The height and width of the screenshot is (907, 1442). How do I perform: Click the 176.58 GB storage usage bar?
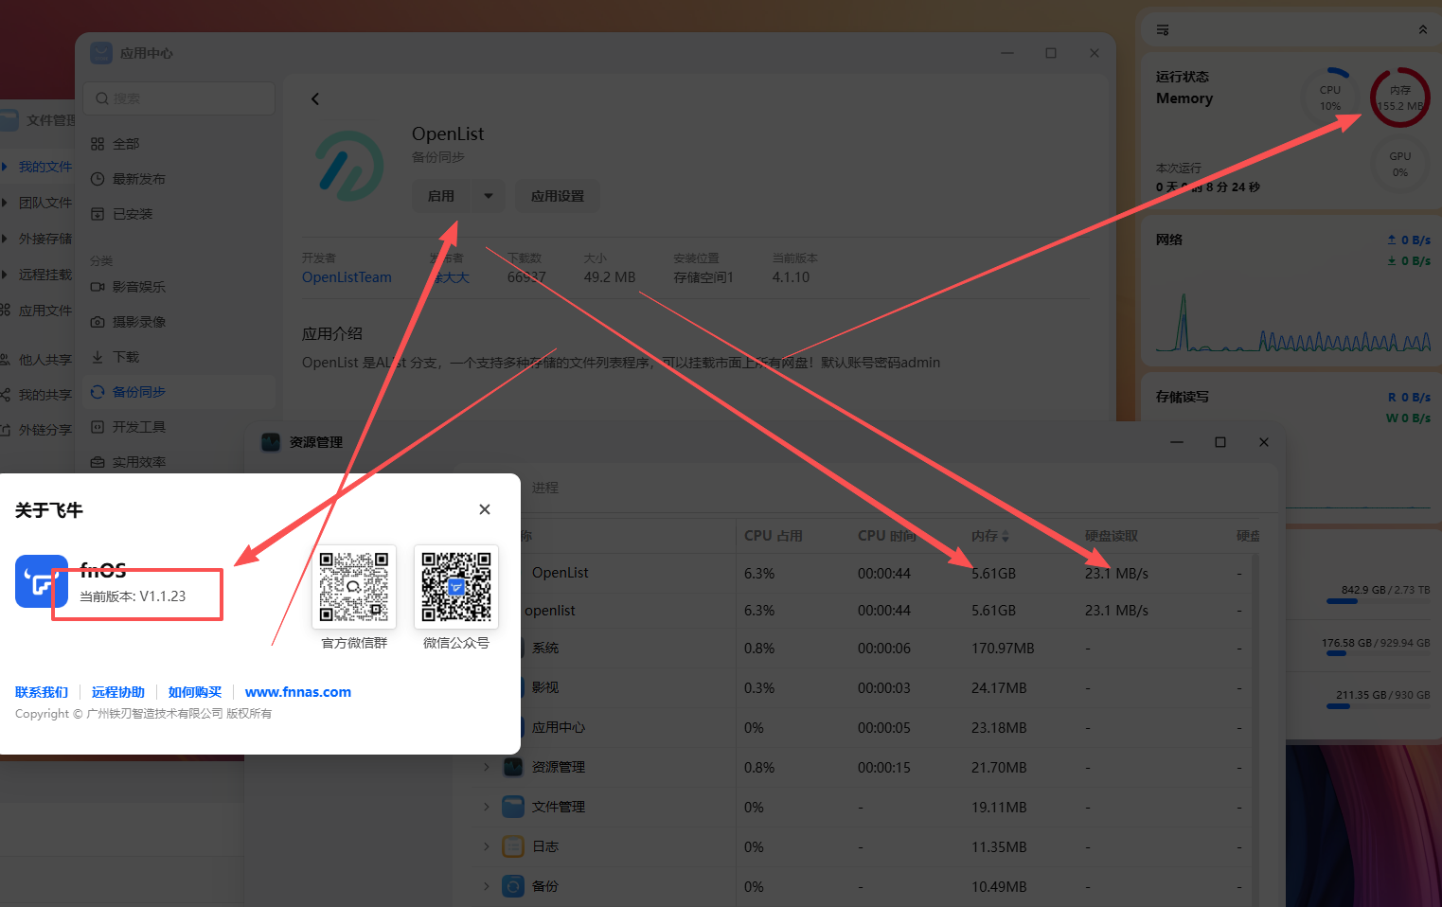(x=1379, y=654)
